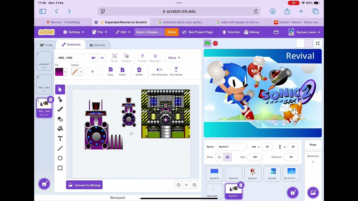
Task: Click the Redo arrow
Action: click(102, 58)
